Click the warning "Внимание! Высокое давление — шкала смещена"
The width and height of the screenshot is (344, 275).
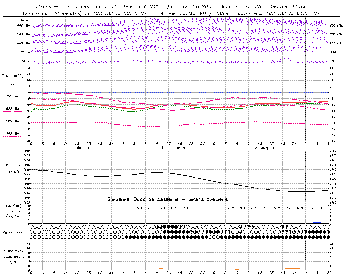167,199
